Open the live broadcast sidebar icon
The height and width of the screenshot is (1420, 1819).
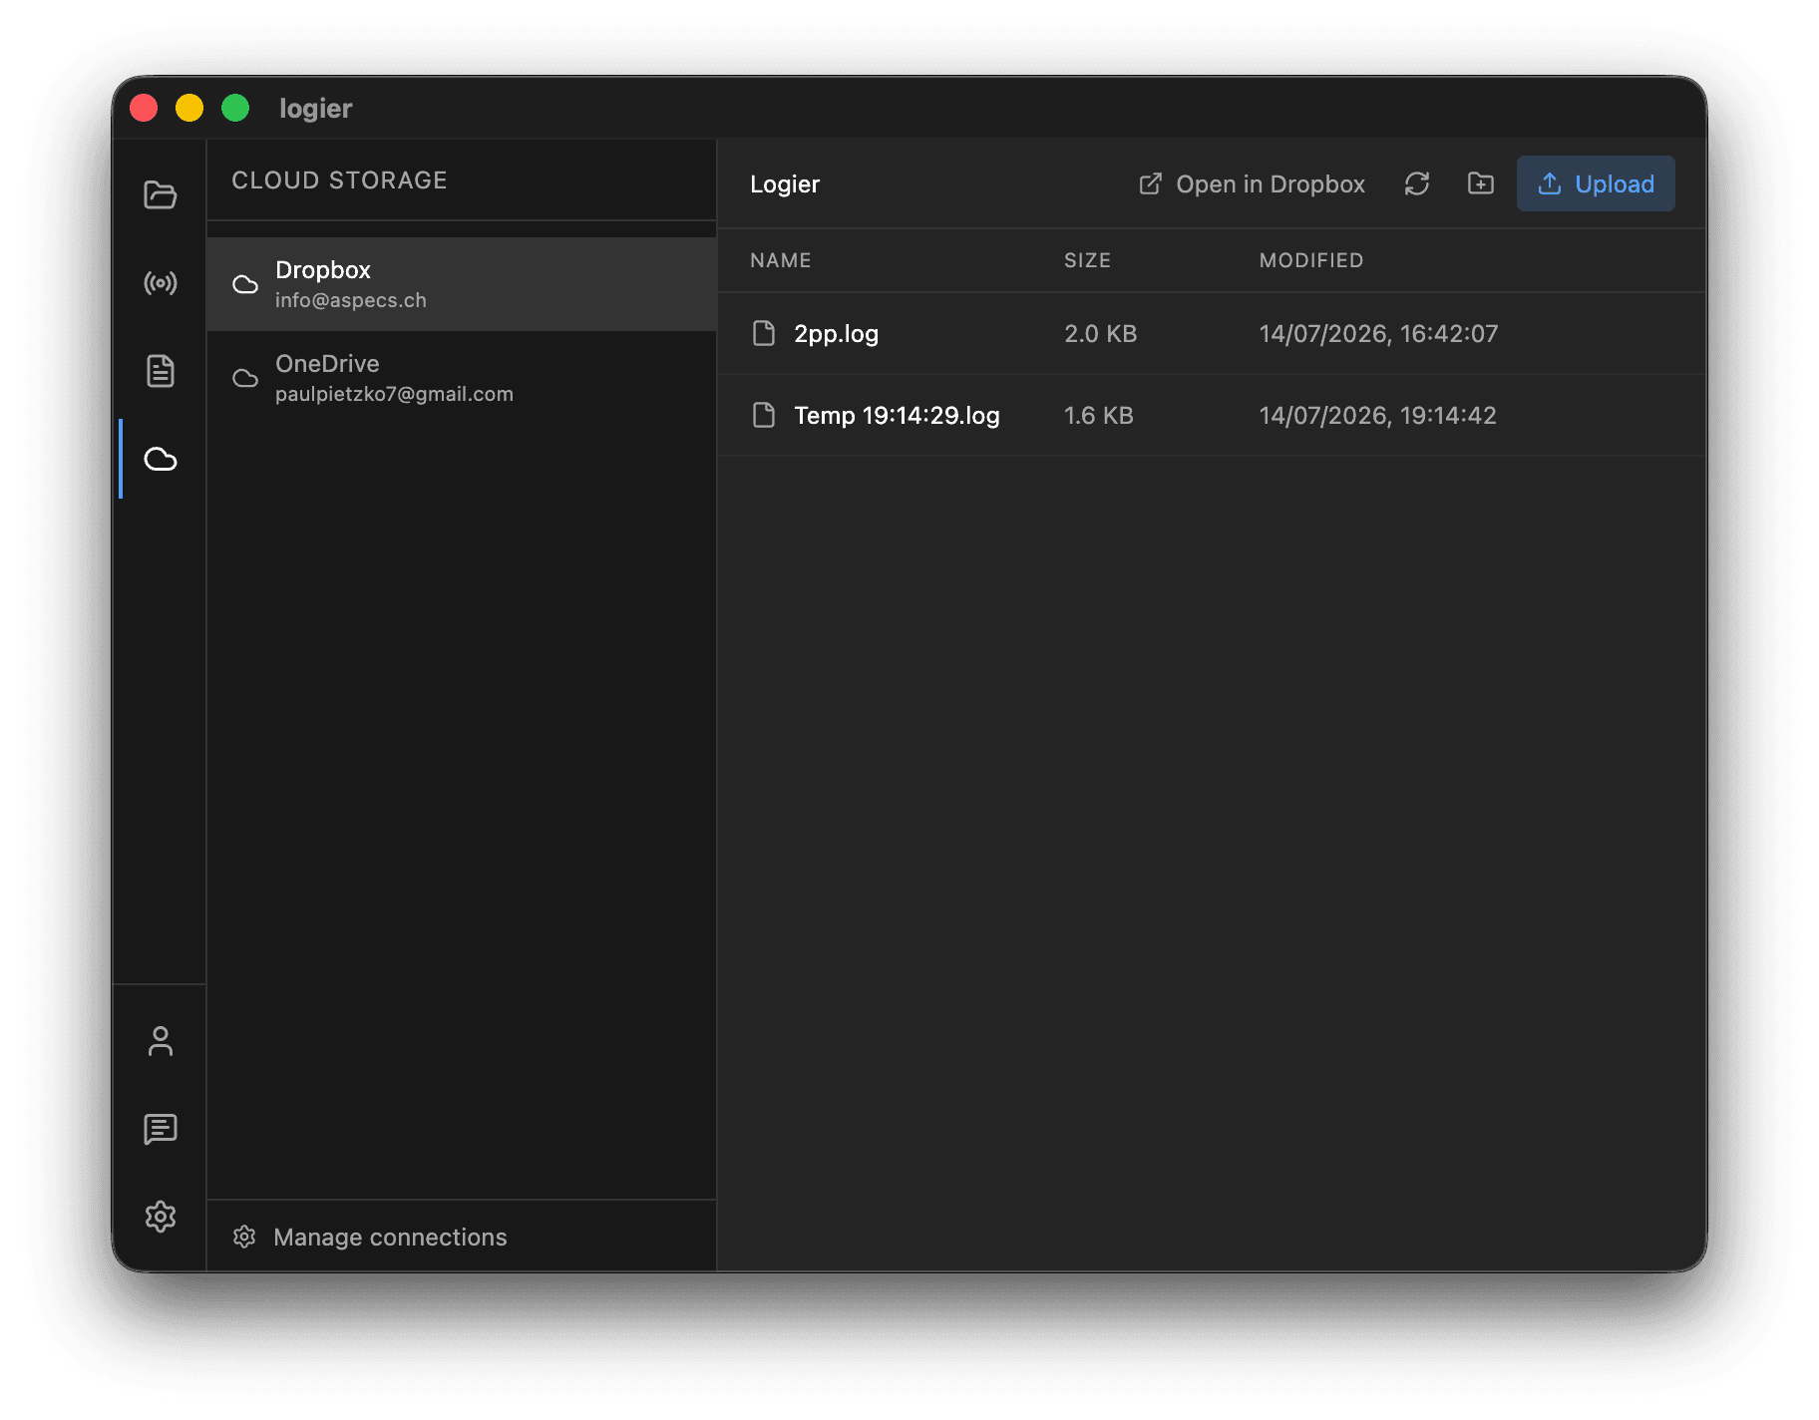point(160,283)
